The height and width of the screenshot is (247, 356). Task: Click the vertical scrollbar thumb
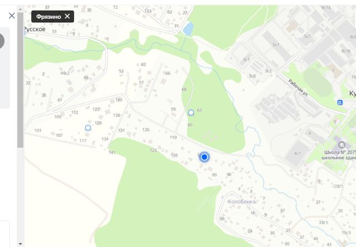(20, 80)
